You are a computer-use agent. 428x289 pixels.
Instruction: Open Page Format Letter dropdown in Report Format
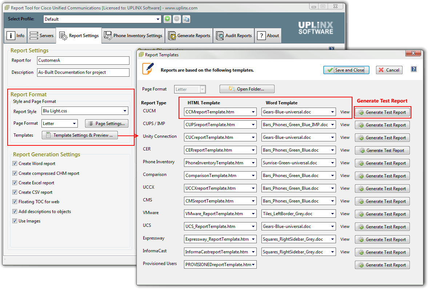pos(74,124)
